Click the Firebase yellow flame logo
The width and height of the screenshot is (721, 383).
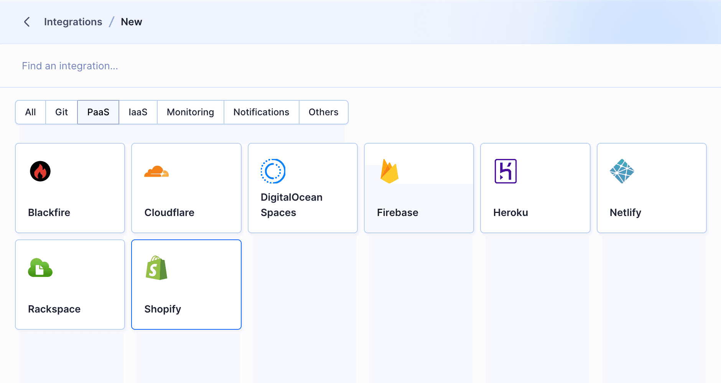point(389,171)
